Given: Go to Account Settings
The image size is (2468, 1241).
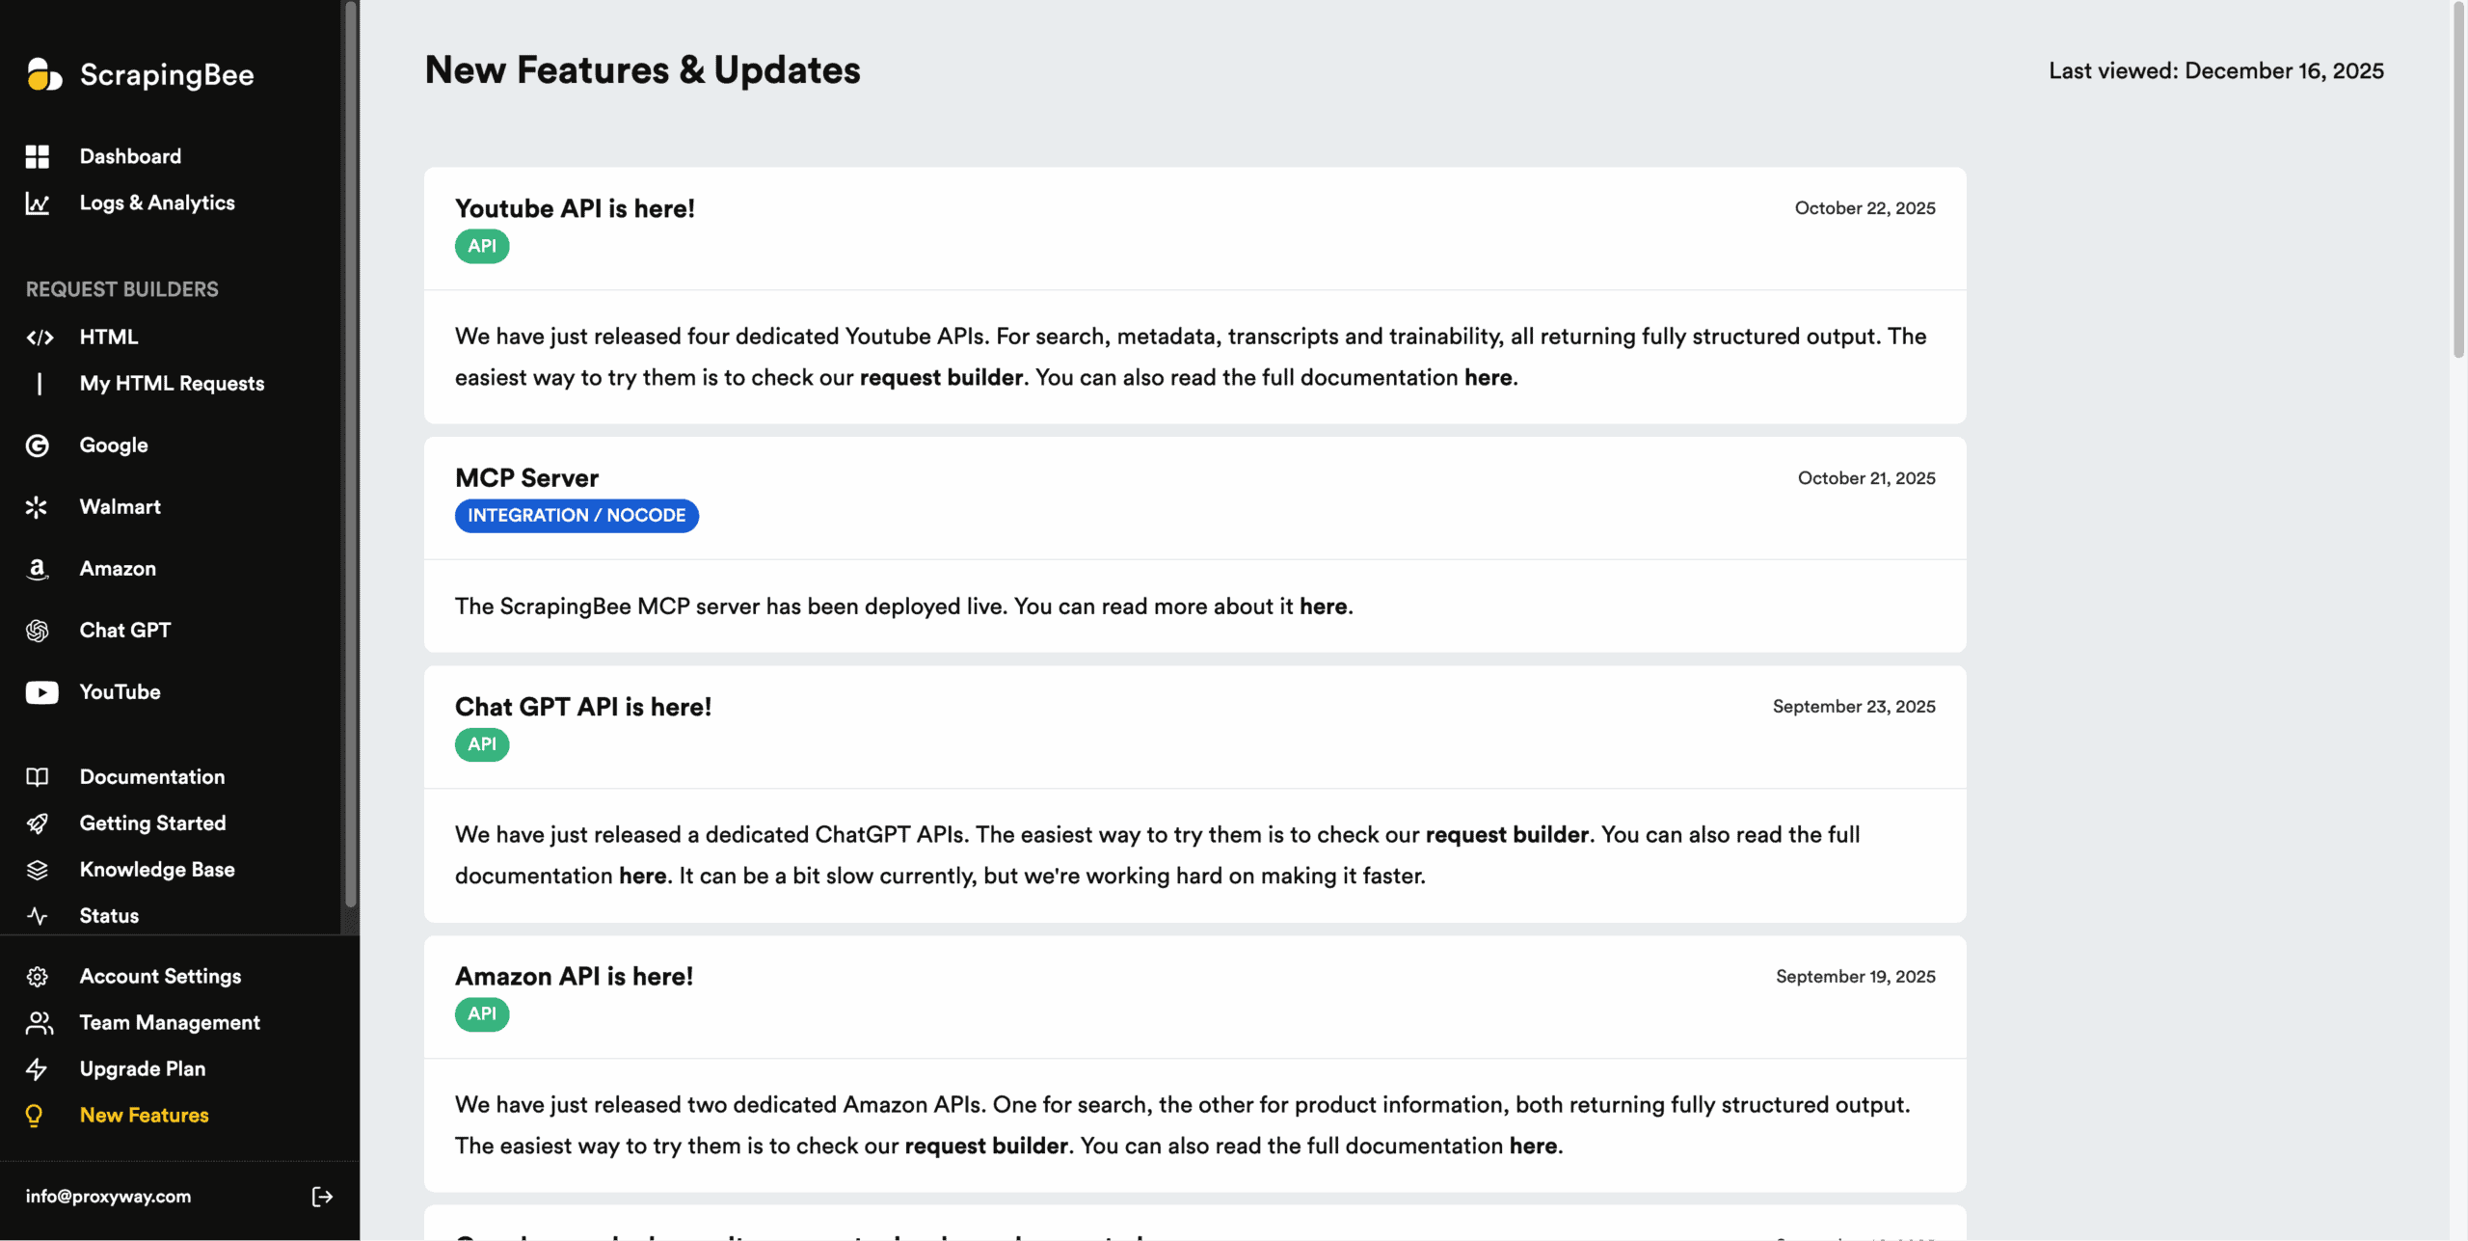Looking at the screenshot, I should point(160,977).
